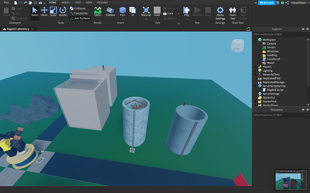310x193 pixels.
Task: Click the What's New button
Action: click(x=267, y=3)
